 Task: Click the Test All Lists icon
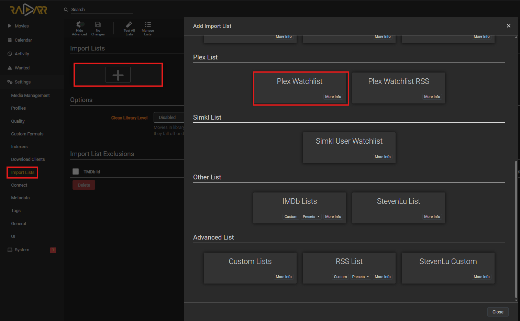point(129,24)
